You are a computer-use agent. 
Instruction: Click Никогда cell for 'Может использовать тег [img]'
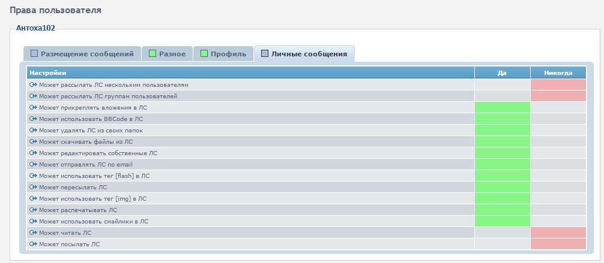[558, 198]
